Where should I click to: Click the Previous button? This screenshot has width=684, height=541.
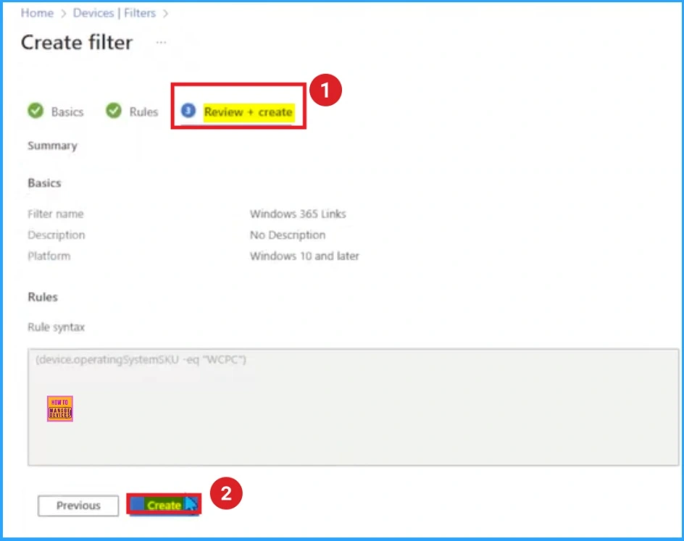pos(78,506)
